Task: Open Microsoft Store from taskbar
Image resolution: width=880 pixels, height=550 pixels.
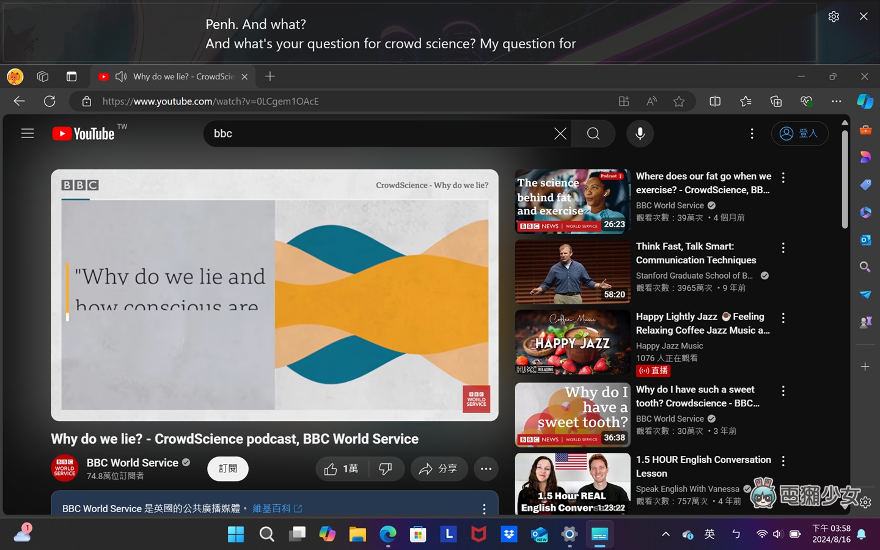Action: click(x=418, y=534)
